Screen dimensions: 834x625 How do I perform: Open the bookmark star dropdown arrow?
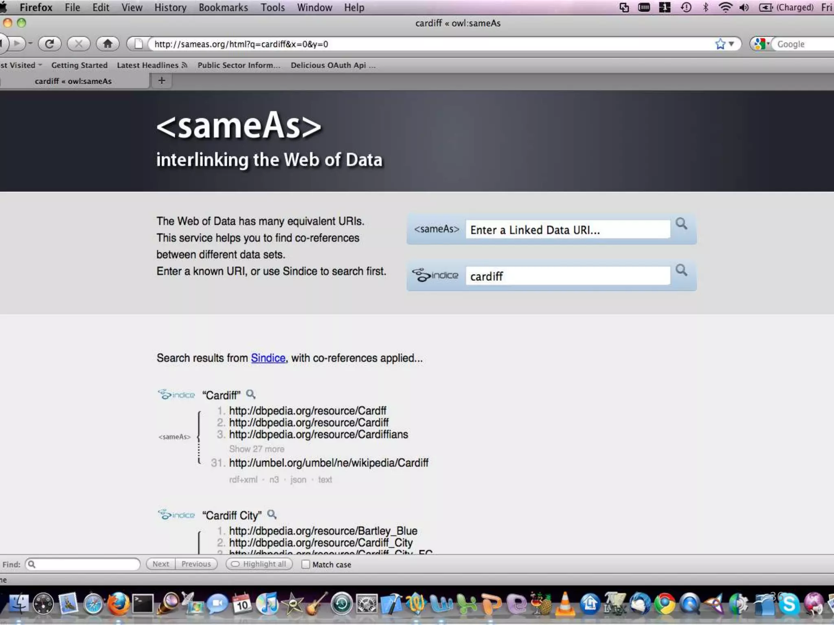(x=731, y=44)
